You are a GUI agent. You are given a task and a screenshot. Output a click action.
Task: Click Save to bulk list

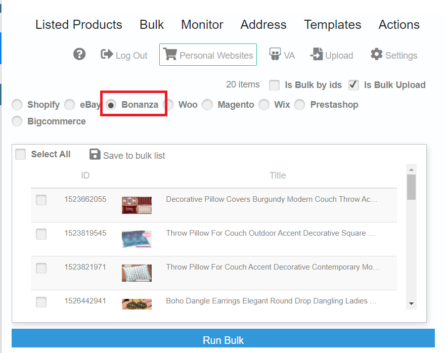tap(134, 155)
